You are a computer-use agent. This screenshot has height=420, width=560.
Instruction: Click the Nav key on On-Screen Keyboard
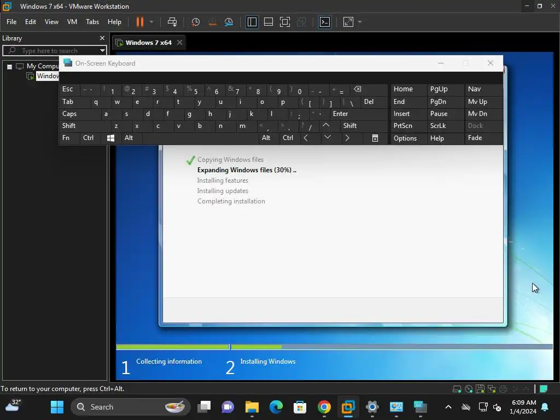click(483, 89)
